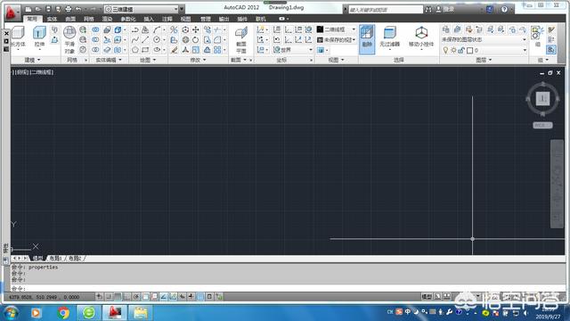Toggle Culling (剔除) selection option
Viewport: 570px width, 321px height.
click(367, 39)
